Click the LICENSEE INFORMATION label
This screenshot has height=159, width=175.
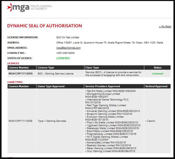pyautogui.click(x=23, y=37)
